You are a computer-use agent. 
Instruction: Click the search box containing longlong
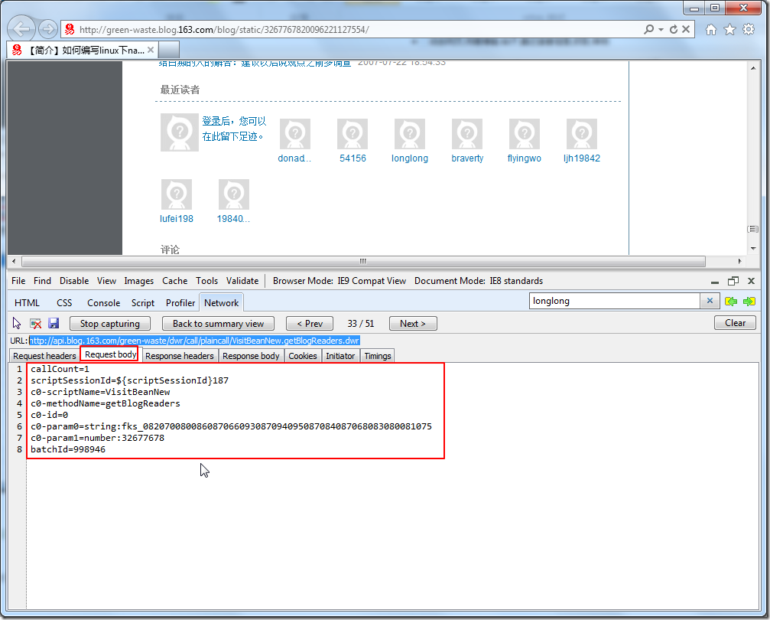(614, 301)
